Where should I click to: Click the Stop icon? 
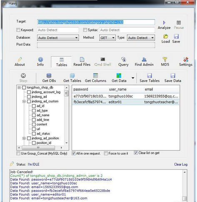(23, 75)
